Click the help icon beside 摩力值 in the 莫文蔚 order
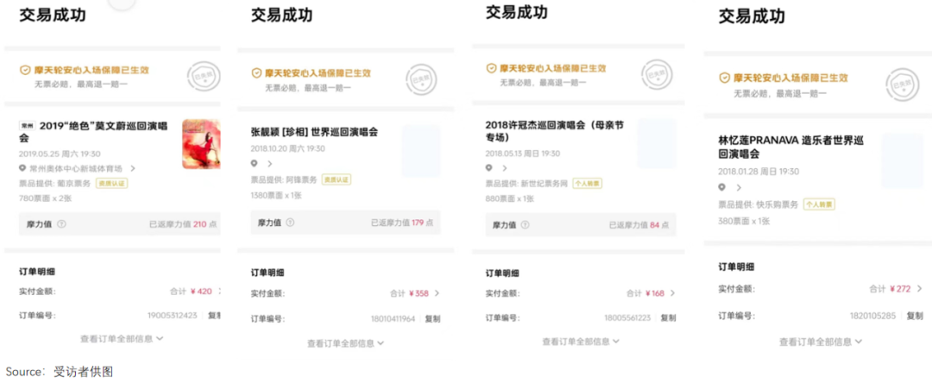932x384 pixels. coord(61,223)
